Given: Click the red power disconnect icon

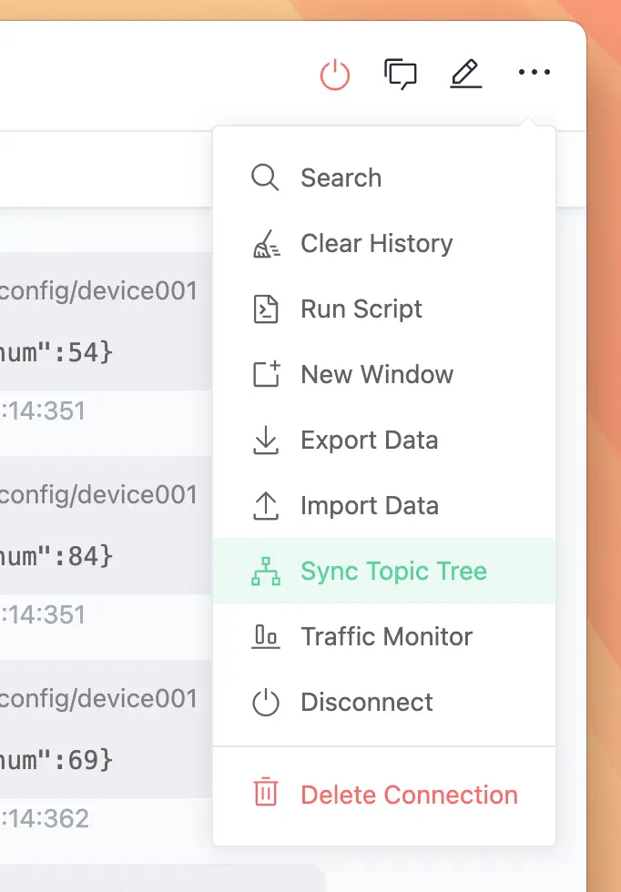Looking at the screenshot, I should pyautogui.click(x=335, y=74).
